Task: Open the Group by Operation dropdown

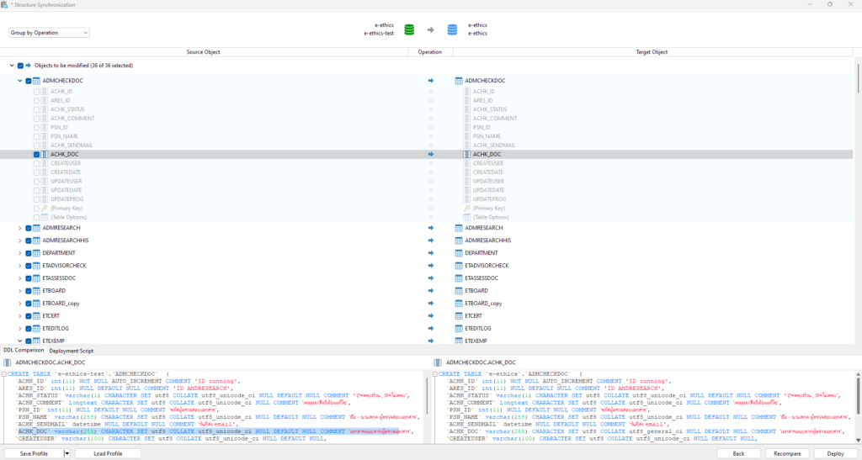Action: (49, 33)
